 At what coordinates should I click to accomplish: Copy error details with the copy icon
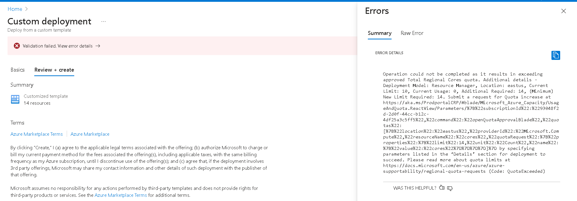point(556,55)
